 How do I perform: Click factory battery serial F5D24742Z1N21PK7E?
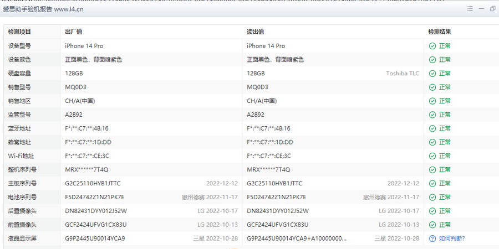pyautogui.click(x=94, y=197)
